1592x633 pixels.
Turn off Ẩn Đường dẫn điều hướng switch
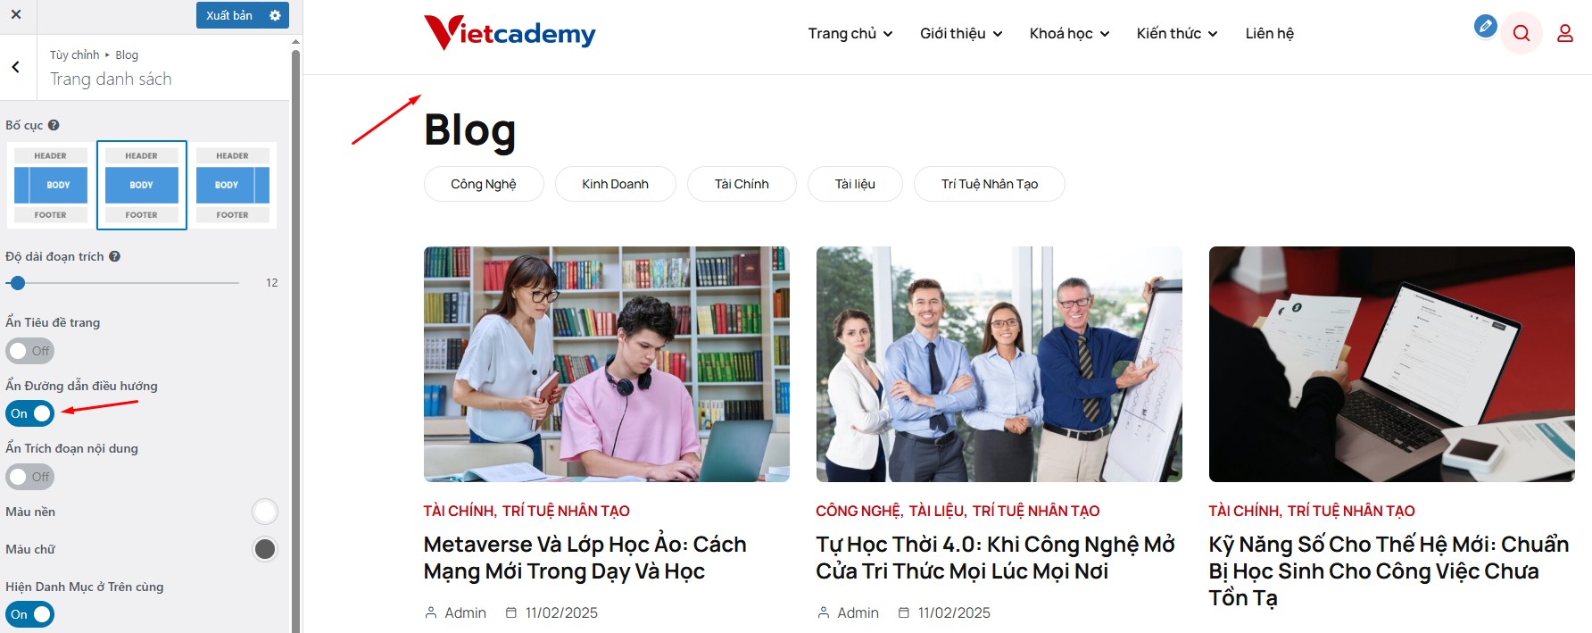click(30, 413)
